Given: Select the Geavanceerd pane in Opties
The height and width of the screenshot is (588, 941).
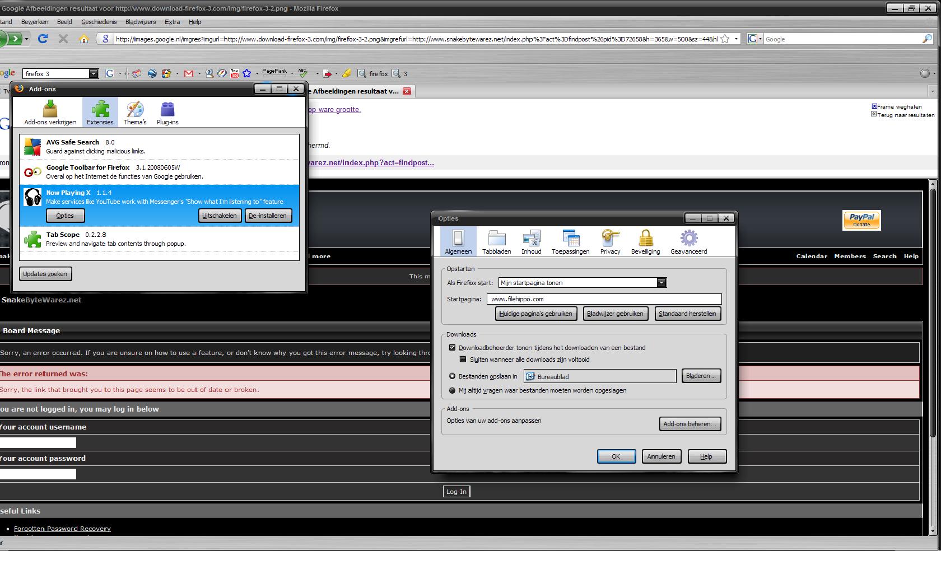Looking at the screenshot, I should point(688,242).
